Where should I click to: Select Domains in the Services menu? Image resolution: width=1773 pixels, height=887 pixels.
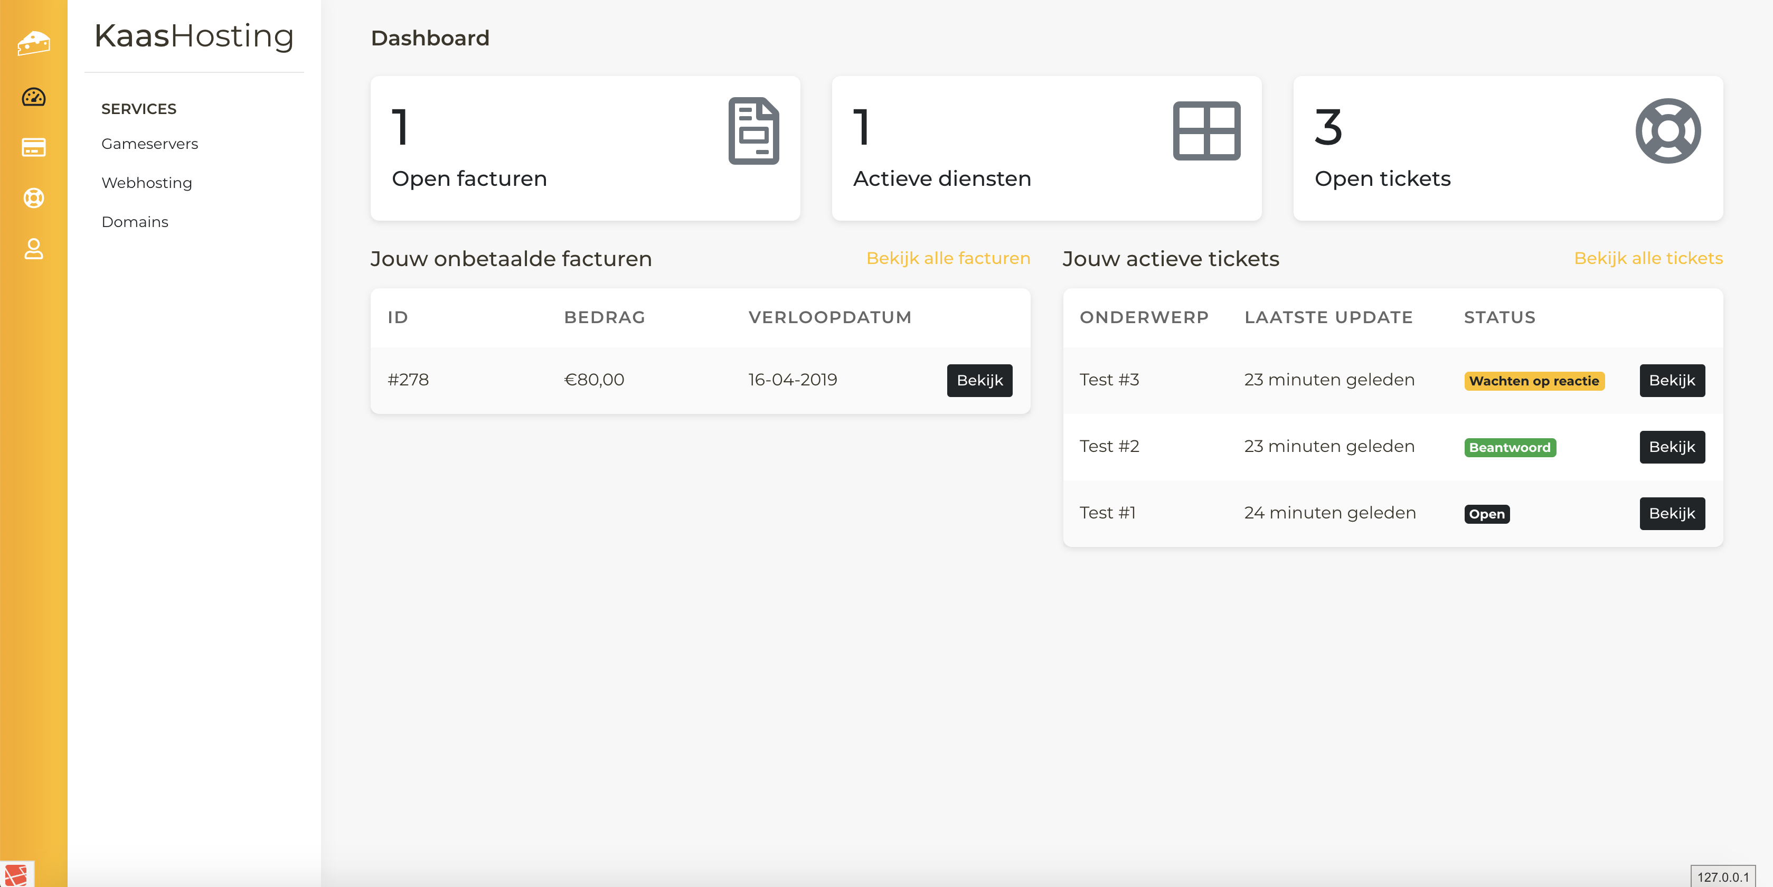135,222
